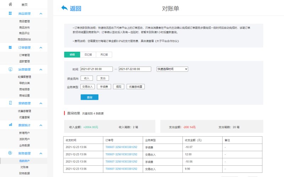The width and height of the screenshot is (284, 177).
Task: Click the 营销管理 section icon
Action: coord(10,103)
